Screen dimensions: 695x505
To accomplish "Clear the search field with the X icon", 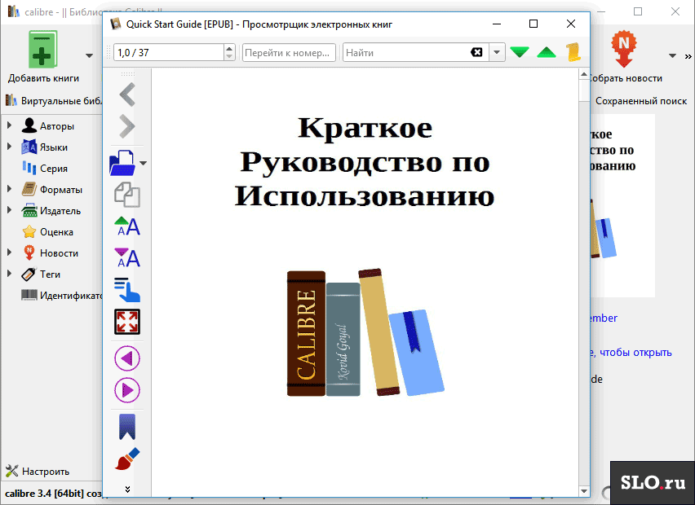I will 476,53.
